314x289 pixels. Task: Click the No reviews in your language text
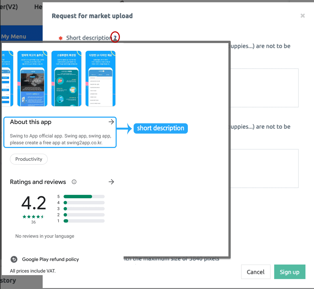click(45, 236)
